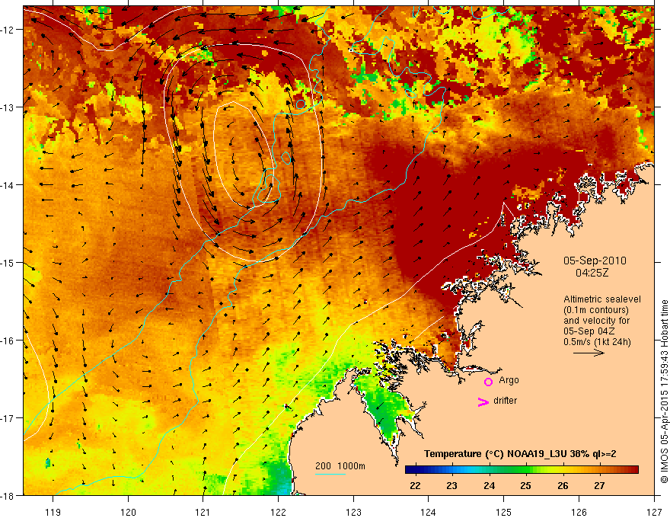670x518 pixels.
Task: Click the longitude axis label '125'
Action: point(504,512)
